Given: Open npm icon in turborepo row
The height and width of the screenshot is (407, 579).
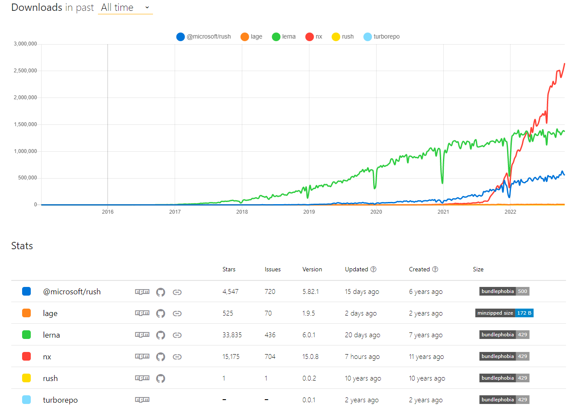Looking at the screenshot, I should 142,400.
